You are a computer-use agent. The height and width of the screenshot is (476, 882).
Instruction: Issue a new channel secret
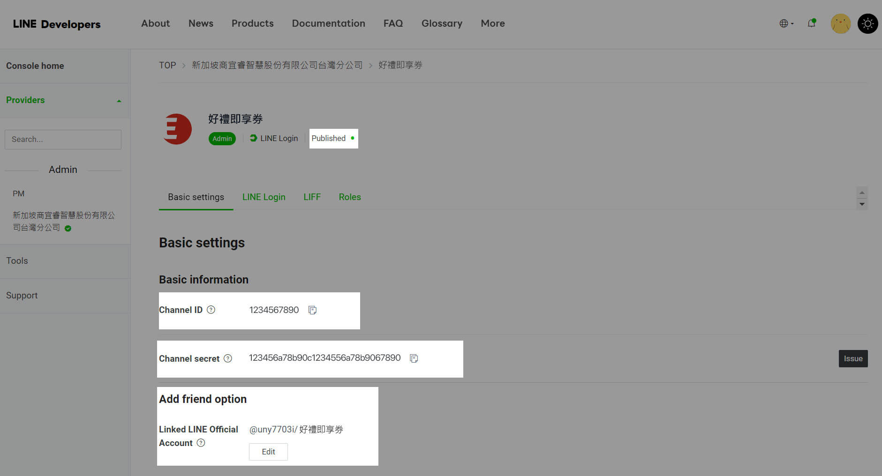click(853, 359)
